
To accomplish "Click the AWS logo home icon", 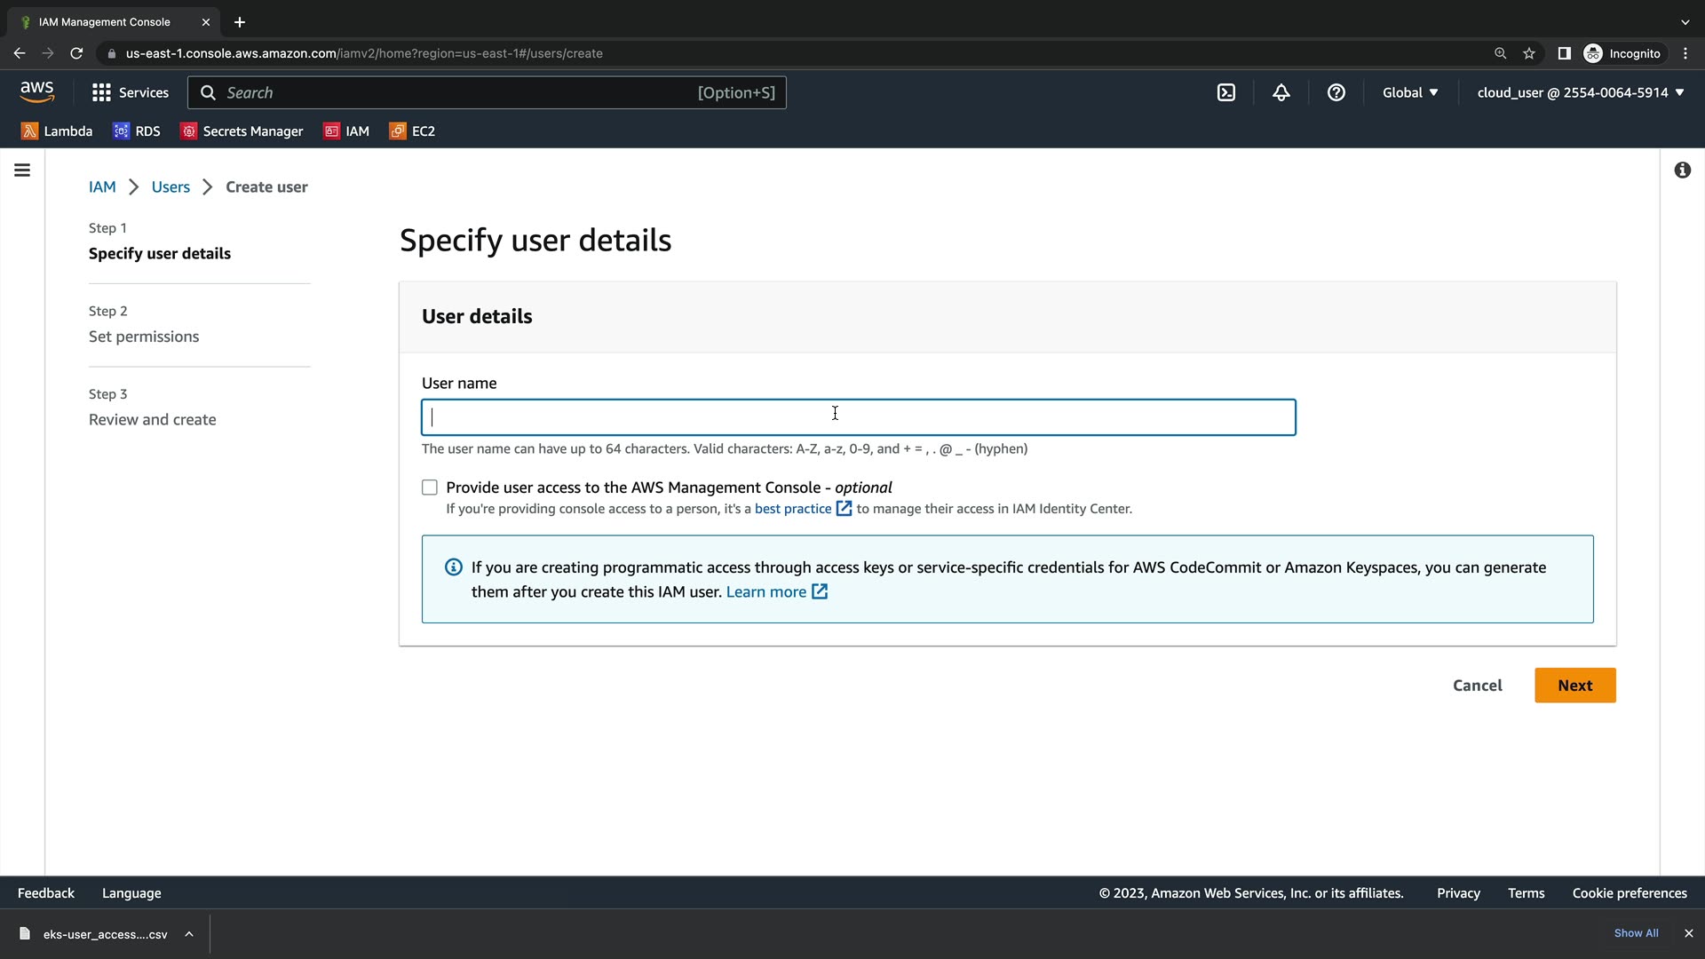I will pos(36,91).
